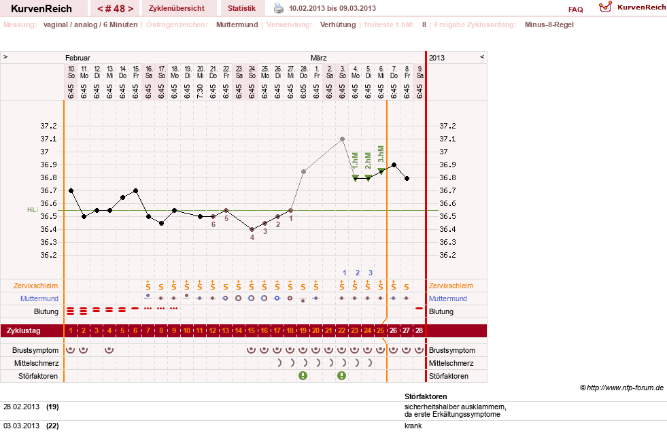667x446 pixels.
Task: Click green Störfaktor warning icon on day 19
Action: tap(303, 376)
